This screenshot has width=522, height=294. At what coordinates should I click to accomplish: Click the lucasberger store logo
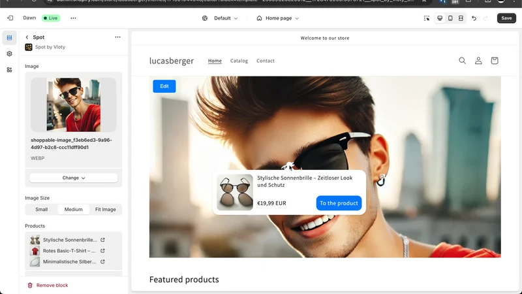[172, 61]
